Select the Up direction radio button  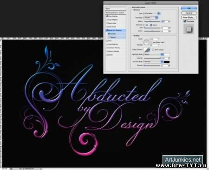click(144, 25)
